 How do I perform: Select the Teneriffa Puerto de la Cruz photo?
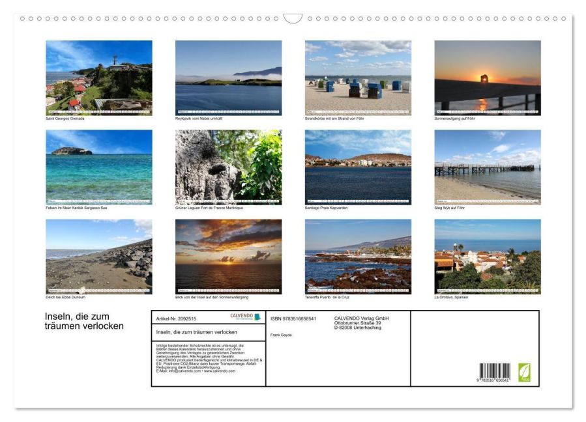coord(358,256)
